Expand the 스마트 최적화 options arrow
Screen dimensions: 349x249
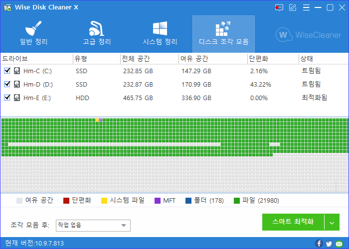[x=332, y=222]
